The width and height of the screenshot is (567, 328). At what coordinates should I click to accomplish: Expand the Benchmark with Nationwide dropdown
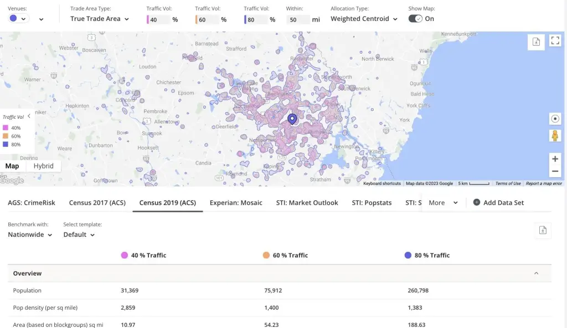pos(30,235)
